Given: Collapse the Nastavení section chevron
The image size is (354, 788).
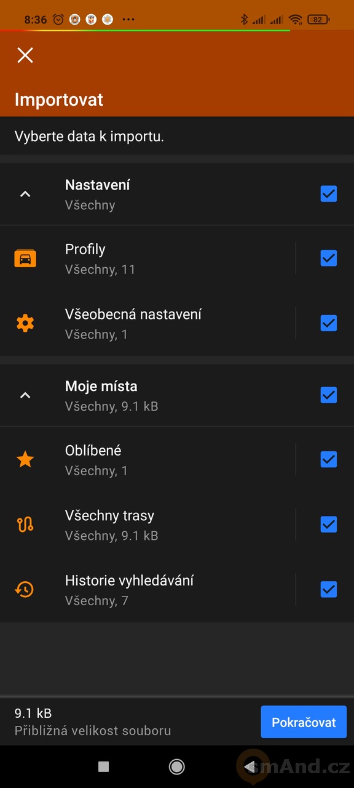Looking at the screenshot, I should point(25,195).
